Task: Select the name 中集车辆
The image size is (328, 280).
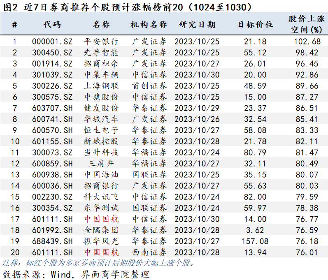Action: (101, 74)
